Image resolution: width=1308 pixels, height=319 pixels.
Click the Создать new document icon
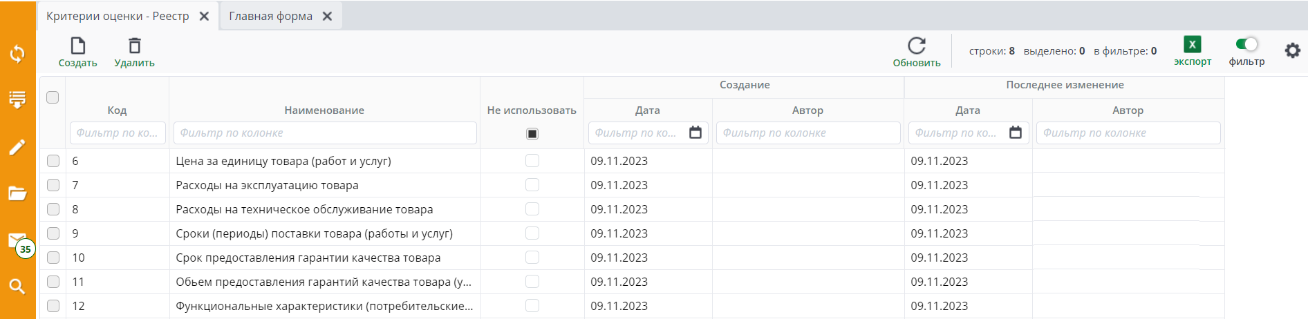click(x=78, y=46)
